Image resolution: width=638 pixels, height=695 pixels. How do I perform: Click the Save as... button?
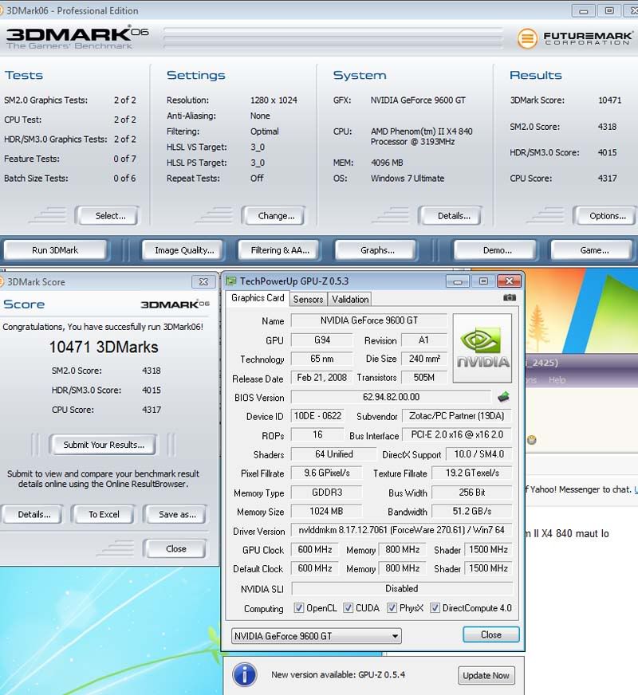click(175, 514)
